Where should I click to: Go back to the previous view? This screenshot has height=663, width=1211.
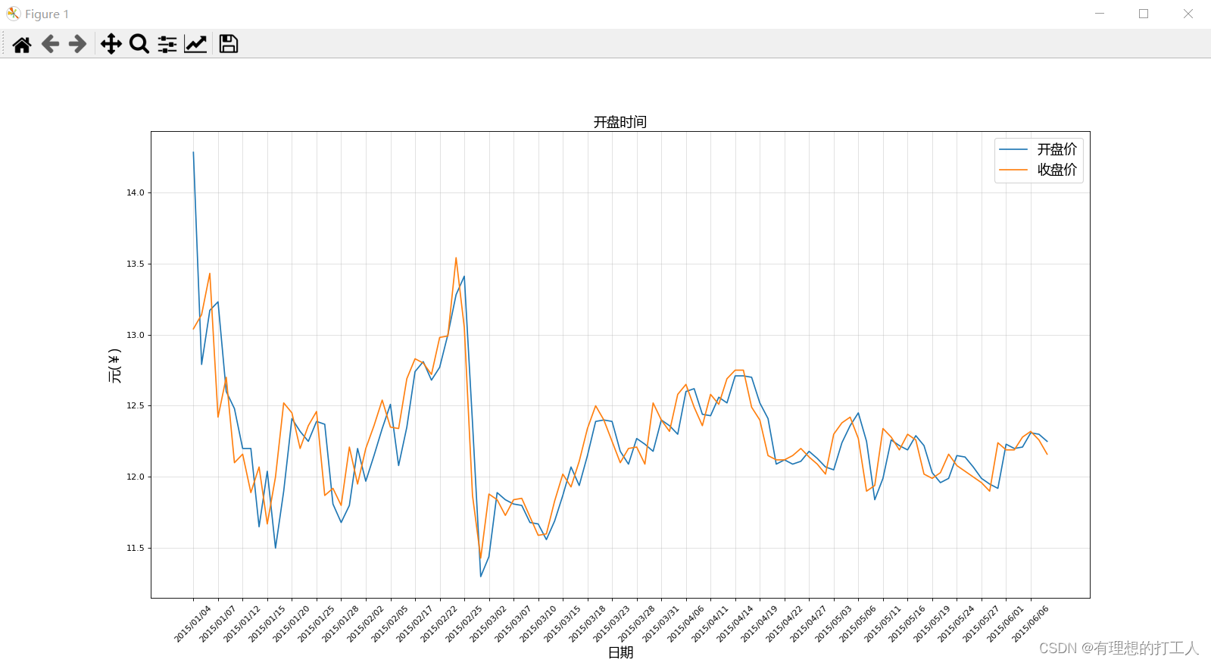pos(50,44)
